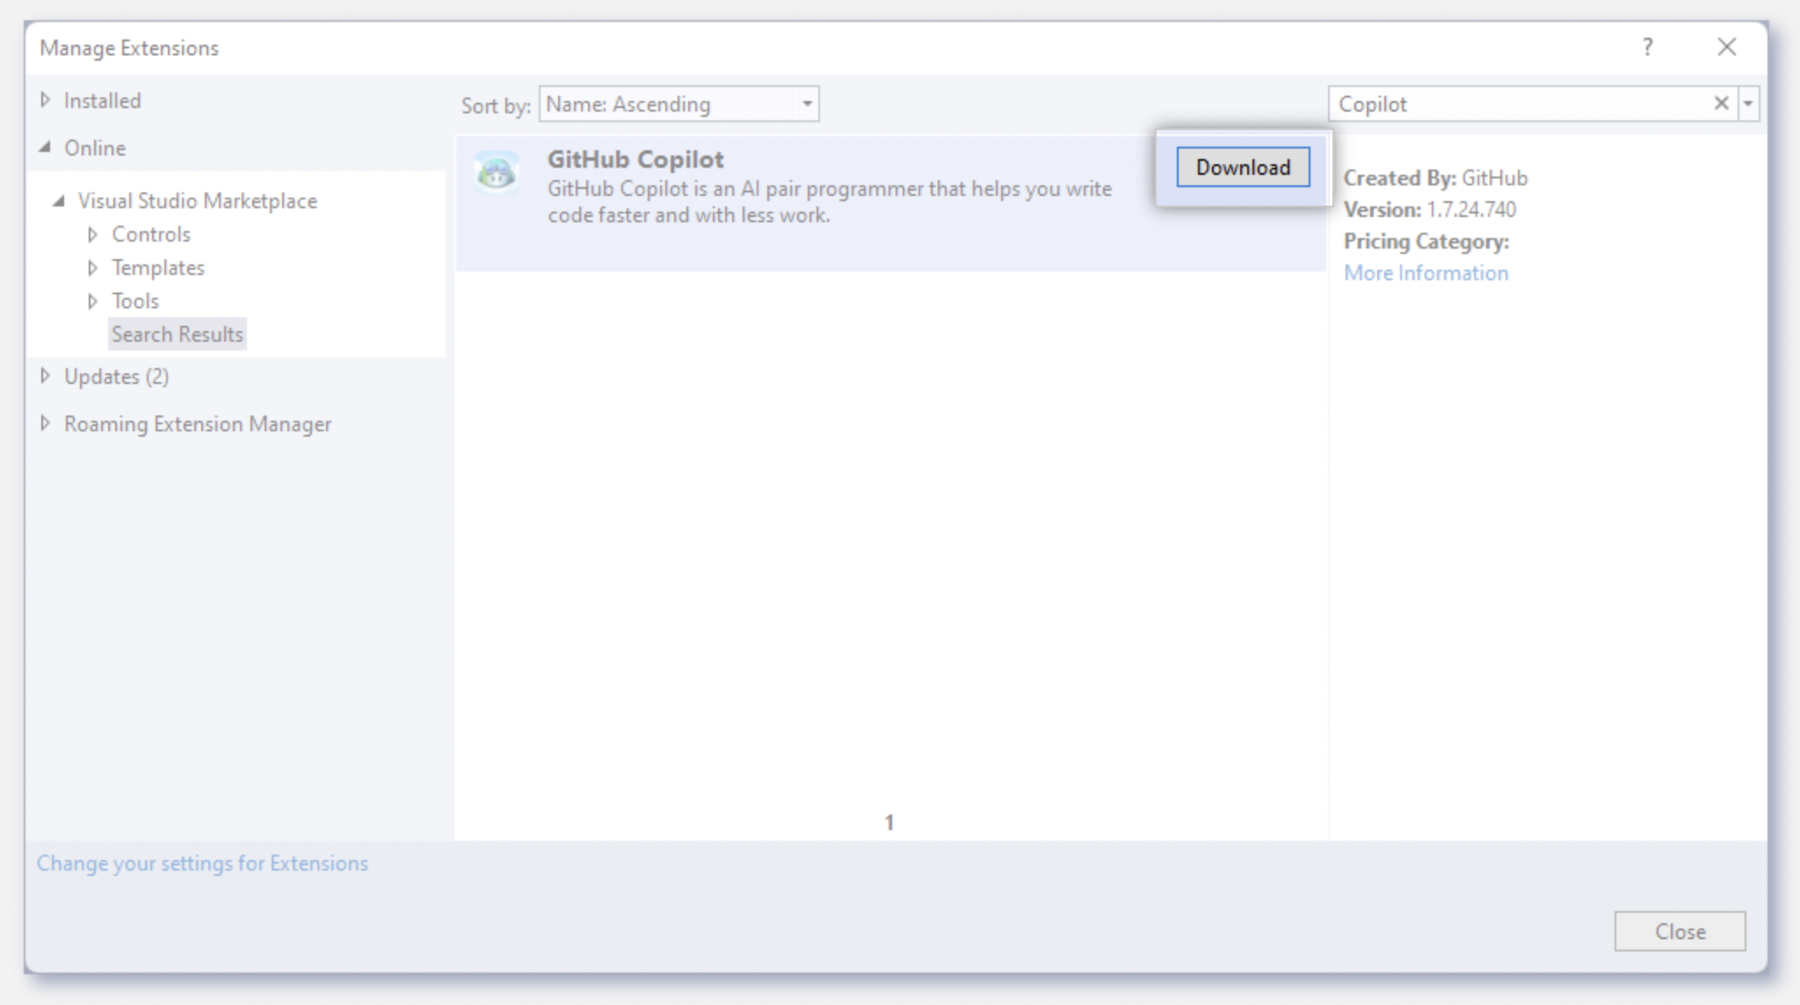1800x1005 pixels.
Task: Select Visual Studio Marketplace label
Action: pyautogui.click(x=198, y=200)
